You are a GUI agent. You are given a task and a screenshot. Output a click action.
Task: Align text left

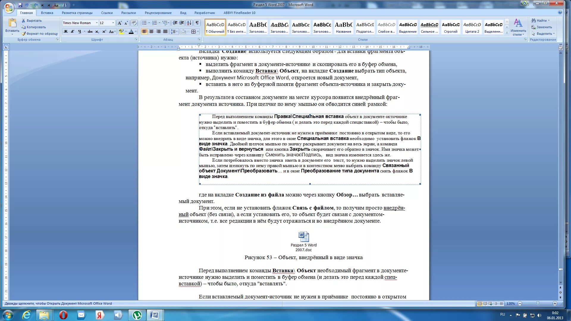pyautogui.click(x=144, y=32)
